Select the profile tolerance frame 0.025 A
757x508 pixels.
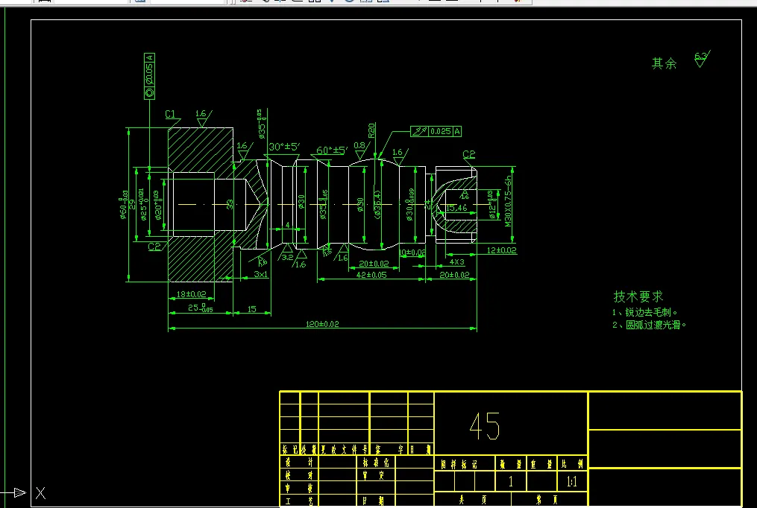point(436,131)
